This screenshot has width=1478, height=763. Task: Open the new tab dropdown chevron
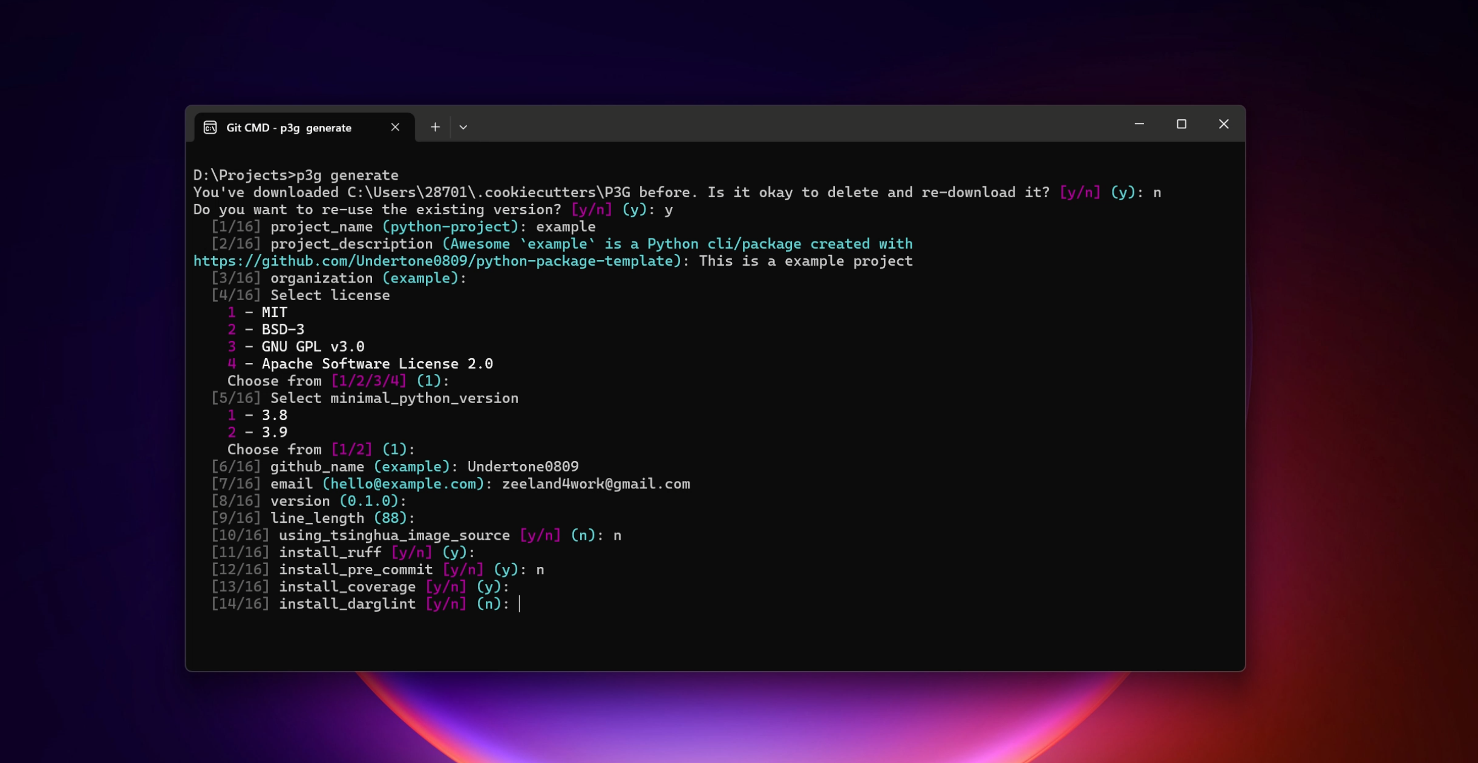[463, 126]
